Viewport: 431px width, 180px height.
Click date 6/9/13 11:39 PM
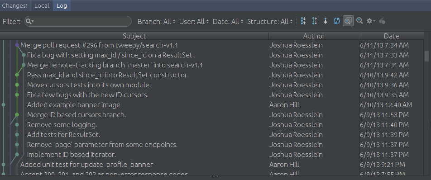pos(384,135)
